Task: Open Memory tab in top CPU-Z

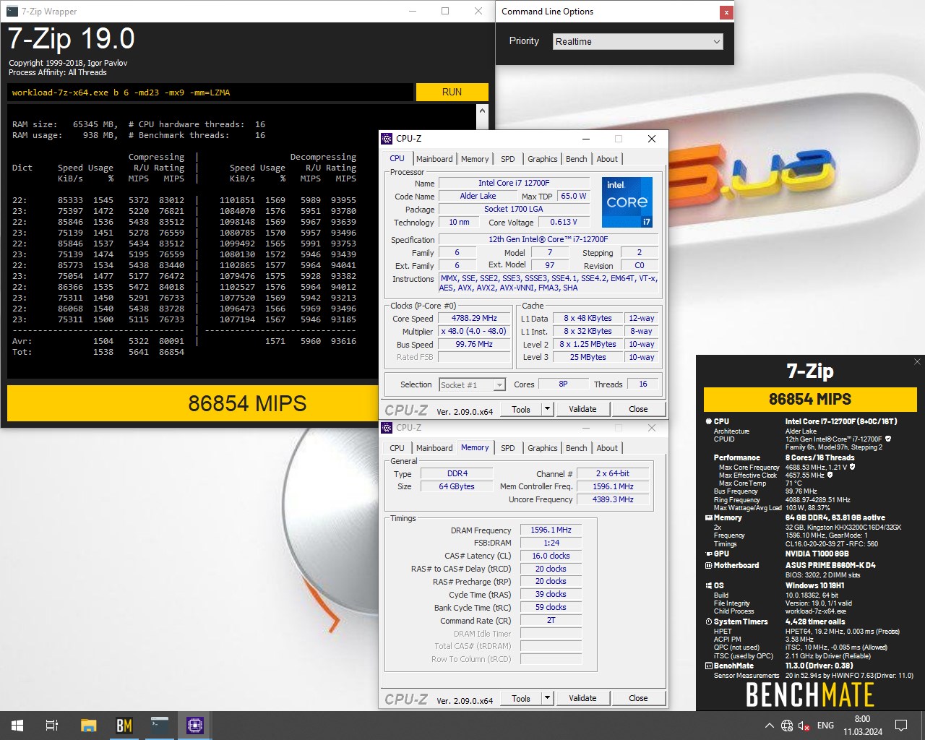Action: pyautogui.click(x=475, y=159)
